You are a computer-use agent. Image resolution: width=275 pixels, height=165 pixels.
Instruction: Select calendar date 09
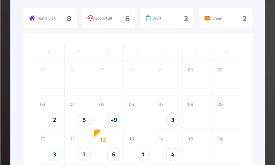tap(220, 104)
